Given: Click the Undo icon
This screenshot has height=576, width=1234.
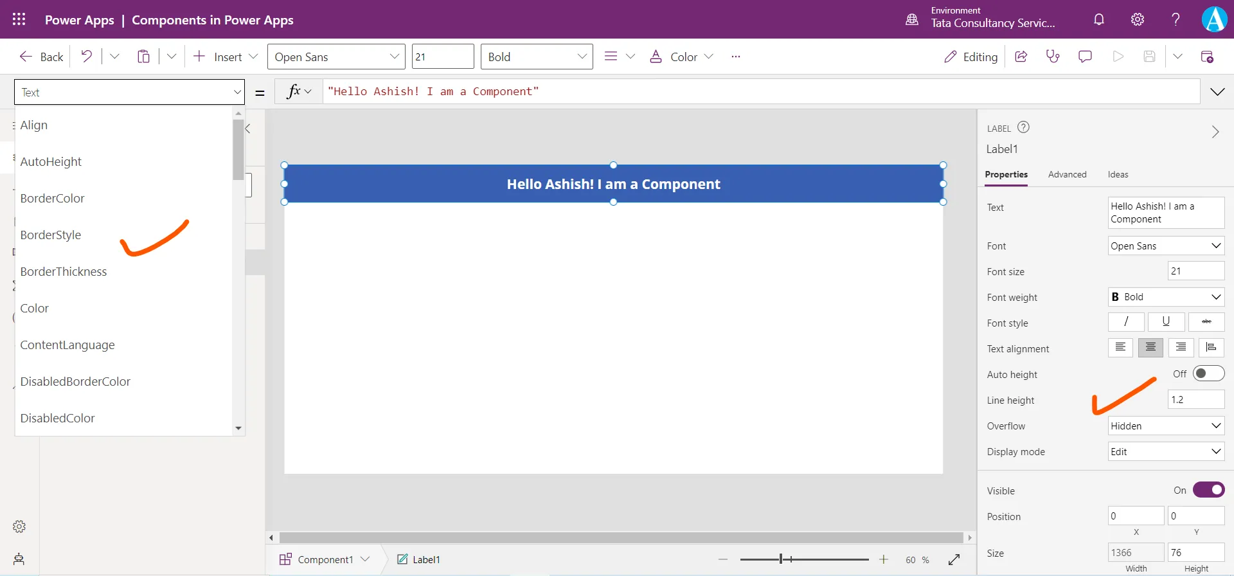Looking at the screenshot, I should [86, 57].
